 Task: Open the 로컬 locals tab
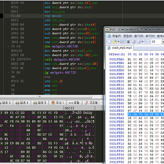(x=74, y=103)
